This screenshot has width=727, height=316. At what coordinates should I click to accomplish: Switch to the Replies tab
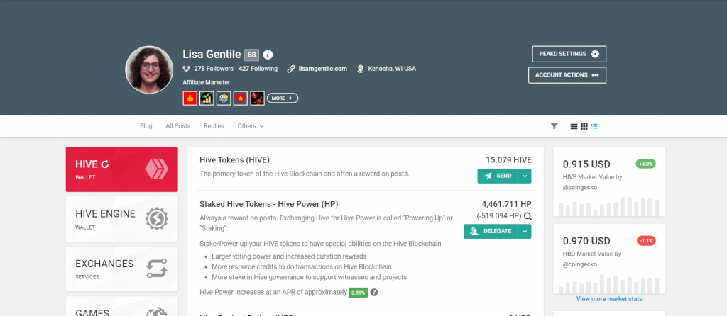tap(214, 126)
